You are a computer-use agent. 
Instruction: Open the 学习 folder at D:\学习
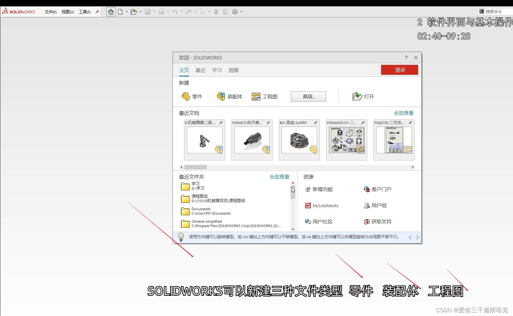tap(193, 186)
